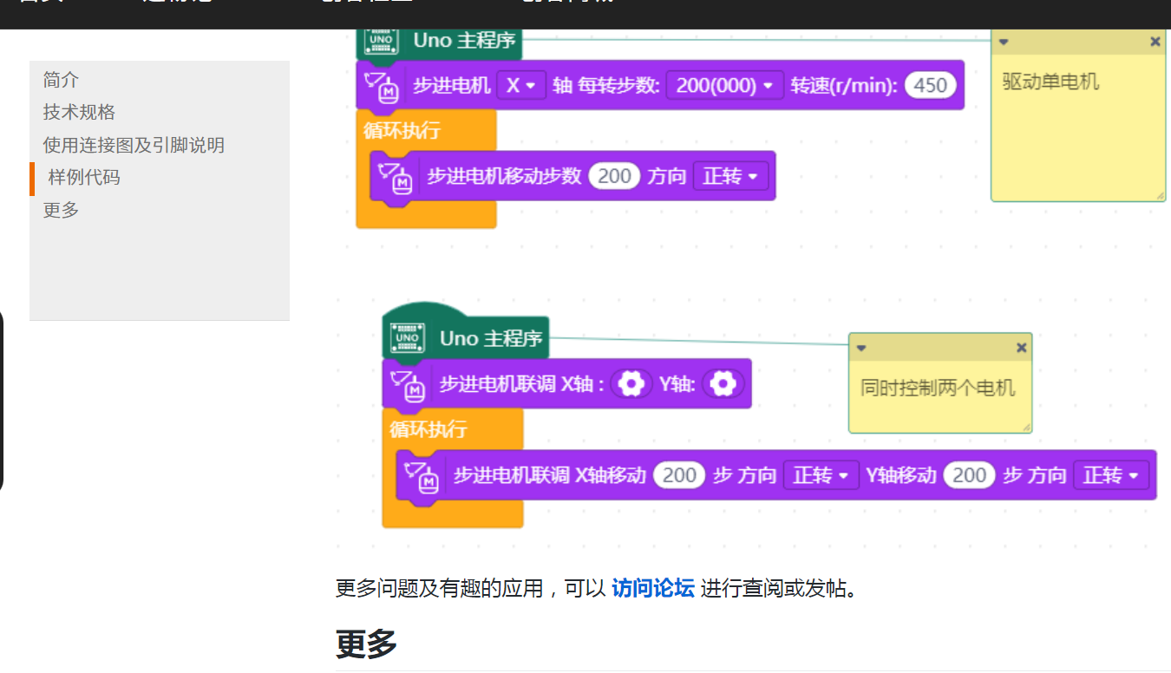The image size is (1171, 673).
Task: Open 正转 direction dropdown on 移动步数 block
Action: click(730, 176)
